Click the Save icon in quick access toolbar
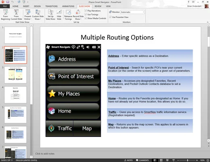 click(x=8, y=2)
